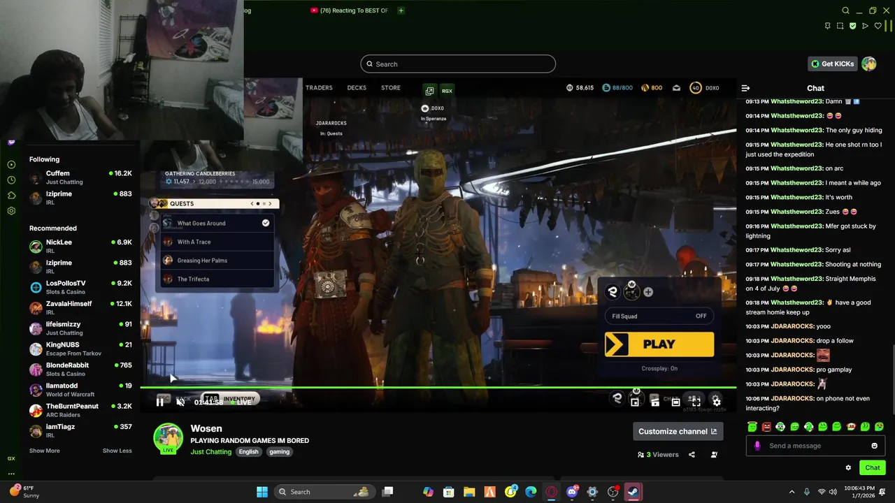This screenshot has width=895, height=503.
Task: Show hidden system tray icons
Action: coord(792,492)
